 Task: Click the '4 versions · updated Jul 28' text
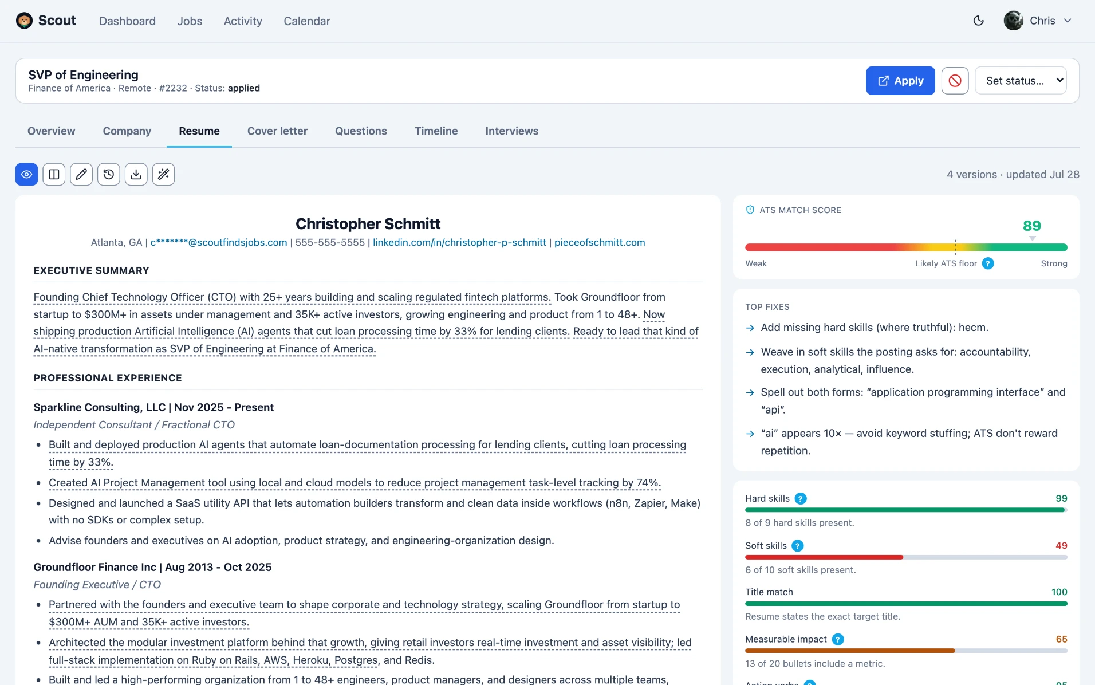(1013, 175)
